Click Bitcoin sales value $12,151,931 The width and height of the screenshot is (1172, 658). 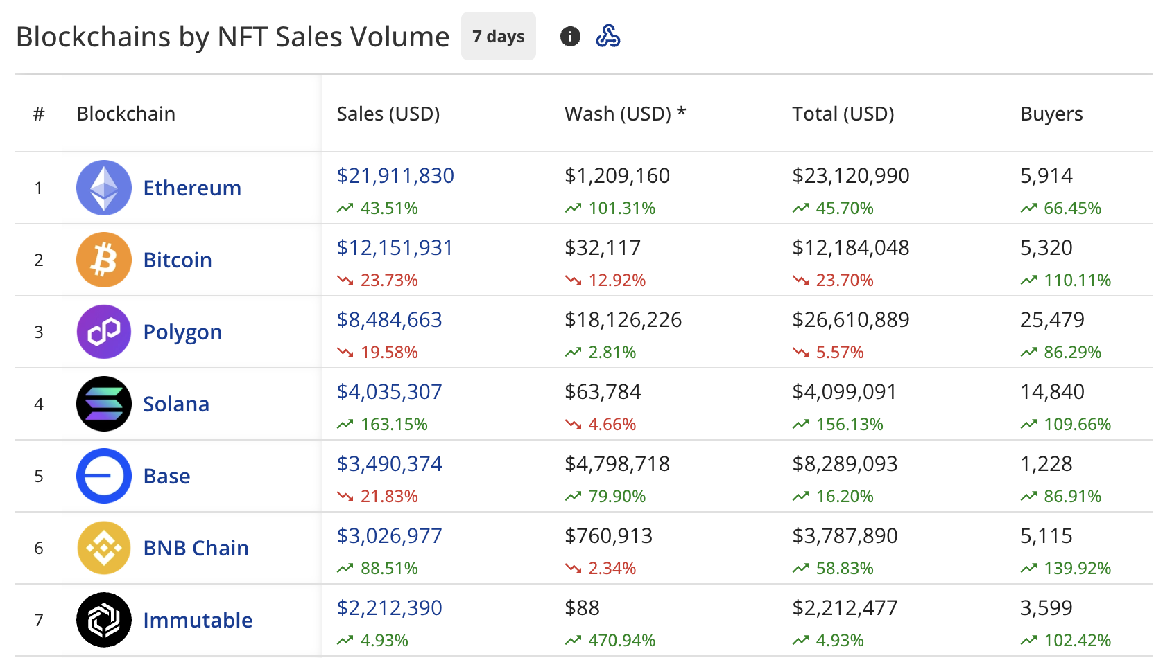click(x=395, y=248)
